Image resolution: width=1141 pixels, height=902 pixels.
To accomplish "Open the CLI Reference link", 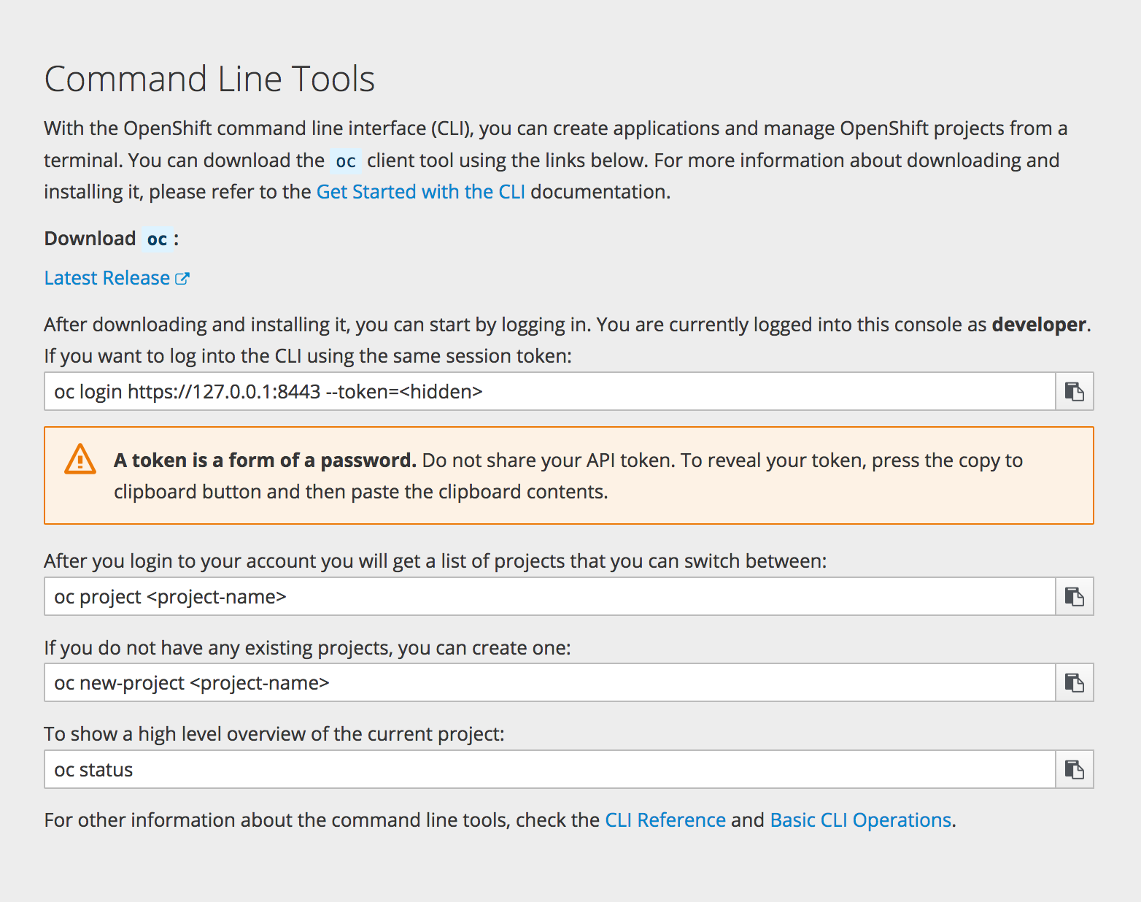I will 665,820.
